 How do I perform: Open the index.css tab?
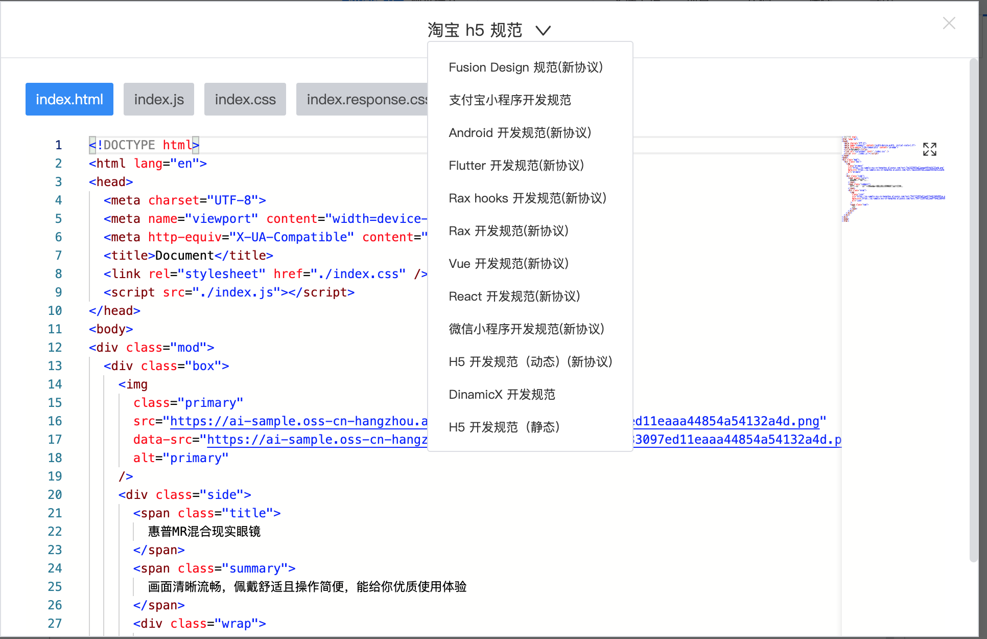(x=245, y=99)
